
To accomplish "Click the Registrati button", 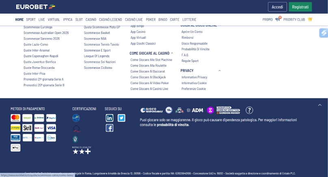I will click(300, 7).
